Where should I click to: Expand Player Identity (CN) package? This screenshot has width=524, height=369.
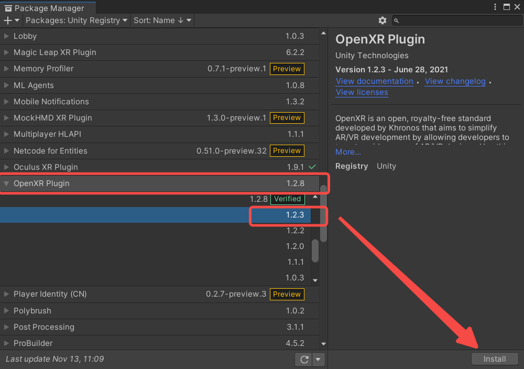click(x=6, y=294)
